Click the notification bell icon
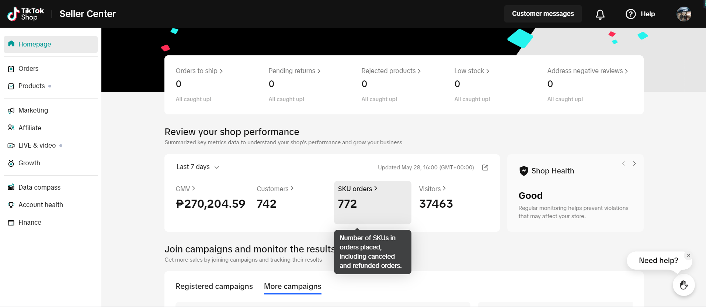706x307 pixels. (x=600, y=14)
